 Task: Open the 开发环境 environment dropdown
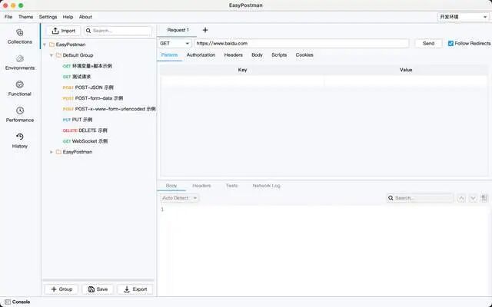(463, 17)
